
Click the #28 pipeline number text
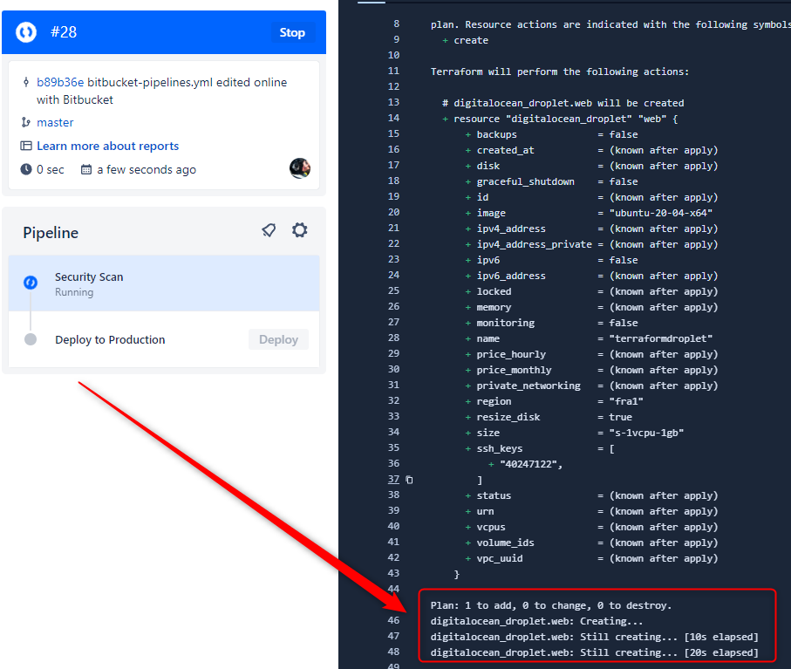pyautogui.click(x=64, y=32)
